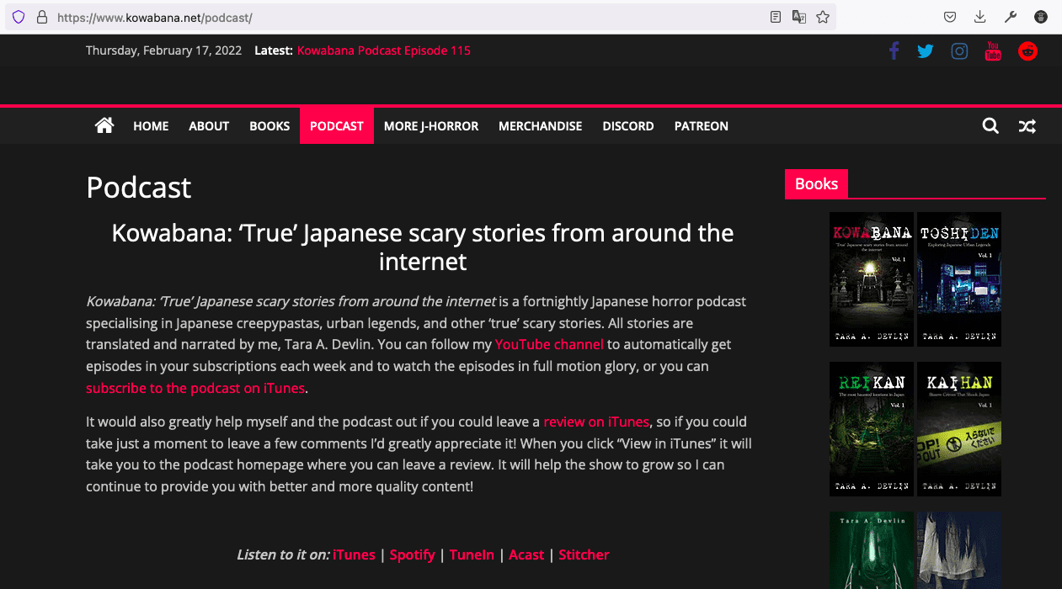This screenshot has height=589, width=1062.
Task: Follow the YouTube channel link
Action: 549,344
